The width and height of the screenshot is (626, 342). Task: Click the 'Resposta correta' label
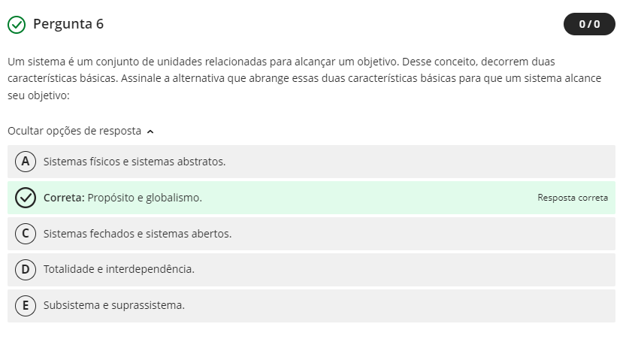click(573, 198)
